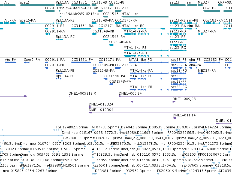Click BAC clone DME1-005B13.R
Image resolution: width=232 pixels, height=175 pixels.
(82, 93)
